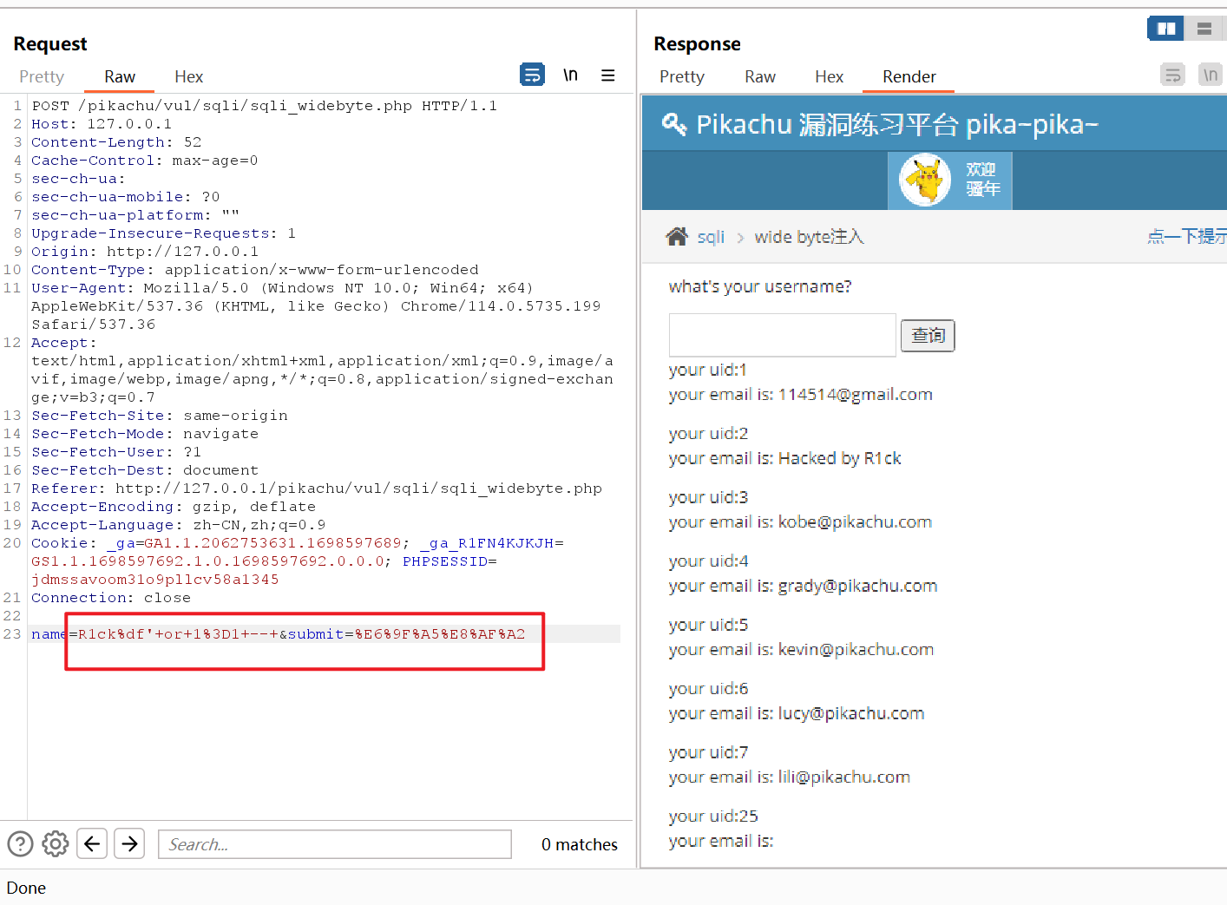The width and height of the screenshot is (1227, 905).
Task: Click the 查询 submit button
Action: [928, 336]
